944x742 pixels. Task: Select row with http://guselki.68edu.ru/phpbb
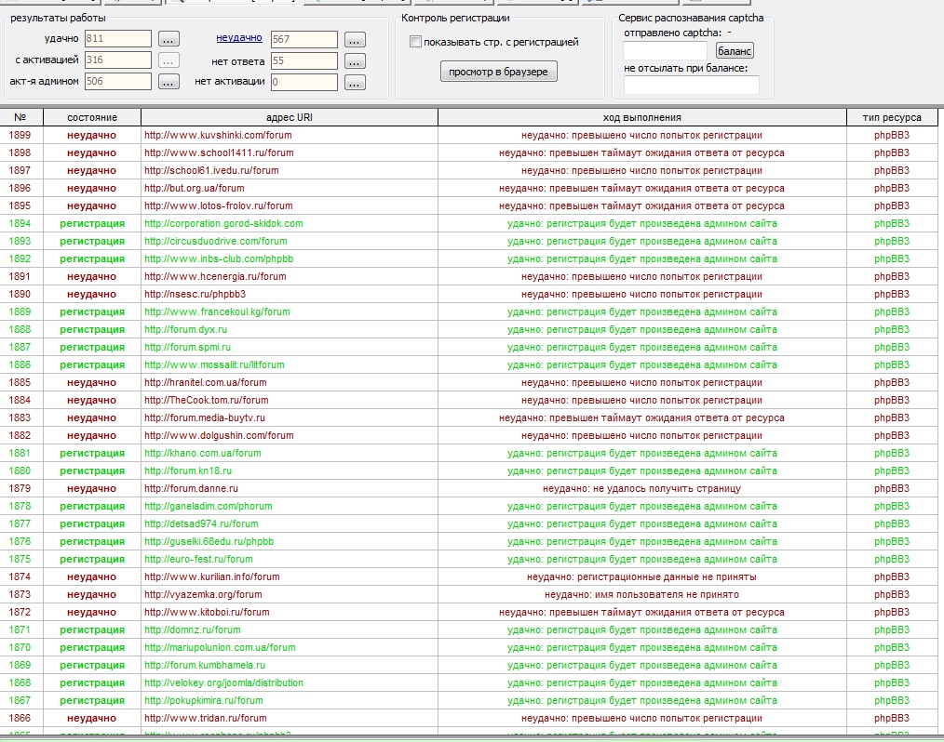(469, 542)
